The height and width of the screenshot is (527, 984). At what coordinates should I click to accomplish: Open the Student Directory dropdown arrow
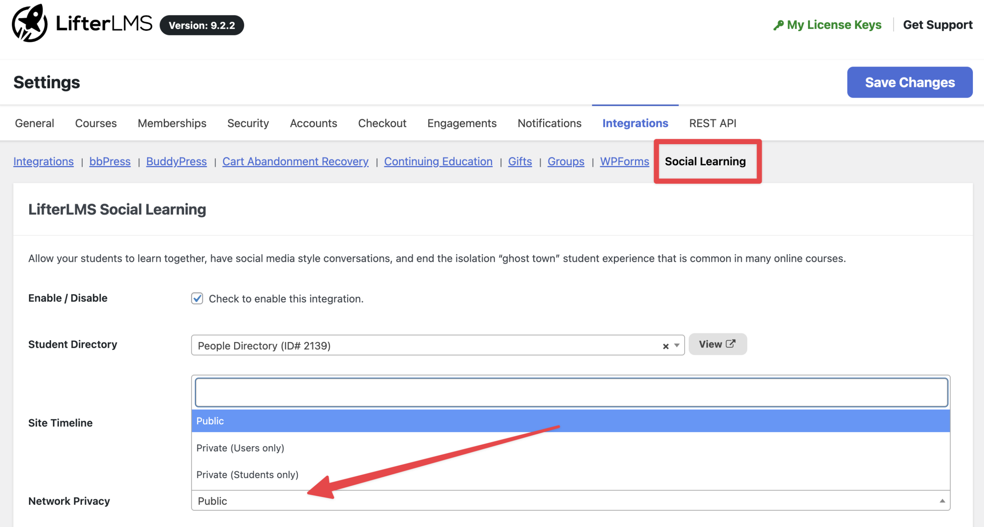[677, 346]
